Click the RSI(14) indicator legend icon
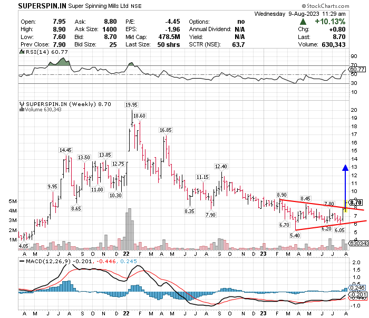Image resolution: width=369 pixels, height=318 pixels. (x=22, y=52)
